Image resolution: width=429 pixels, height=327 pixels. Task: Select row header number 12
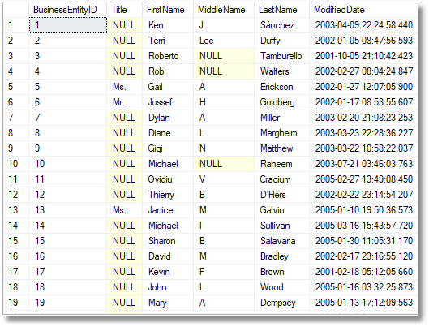click(x=16, y=195)
